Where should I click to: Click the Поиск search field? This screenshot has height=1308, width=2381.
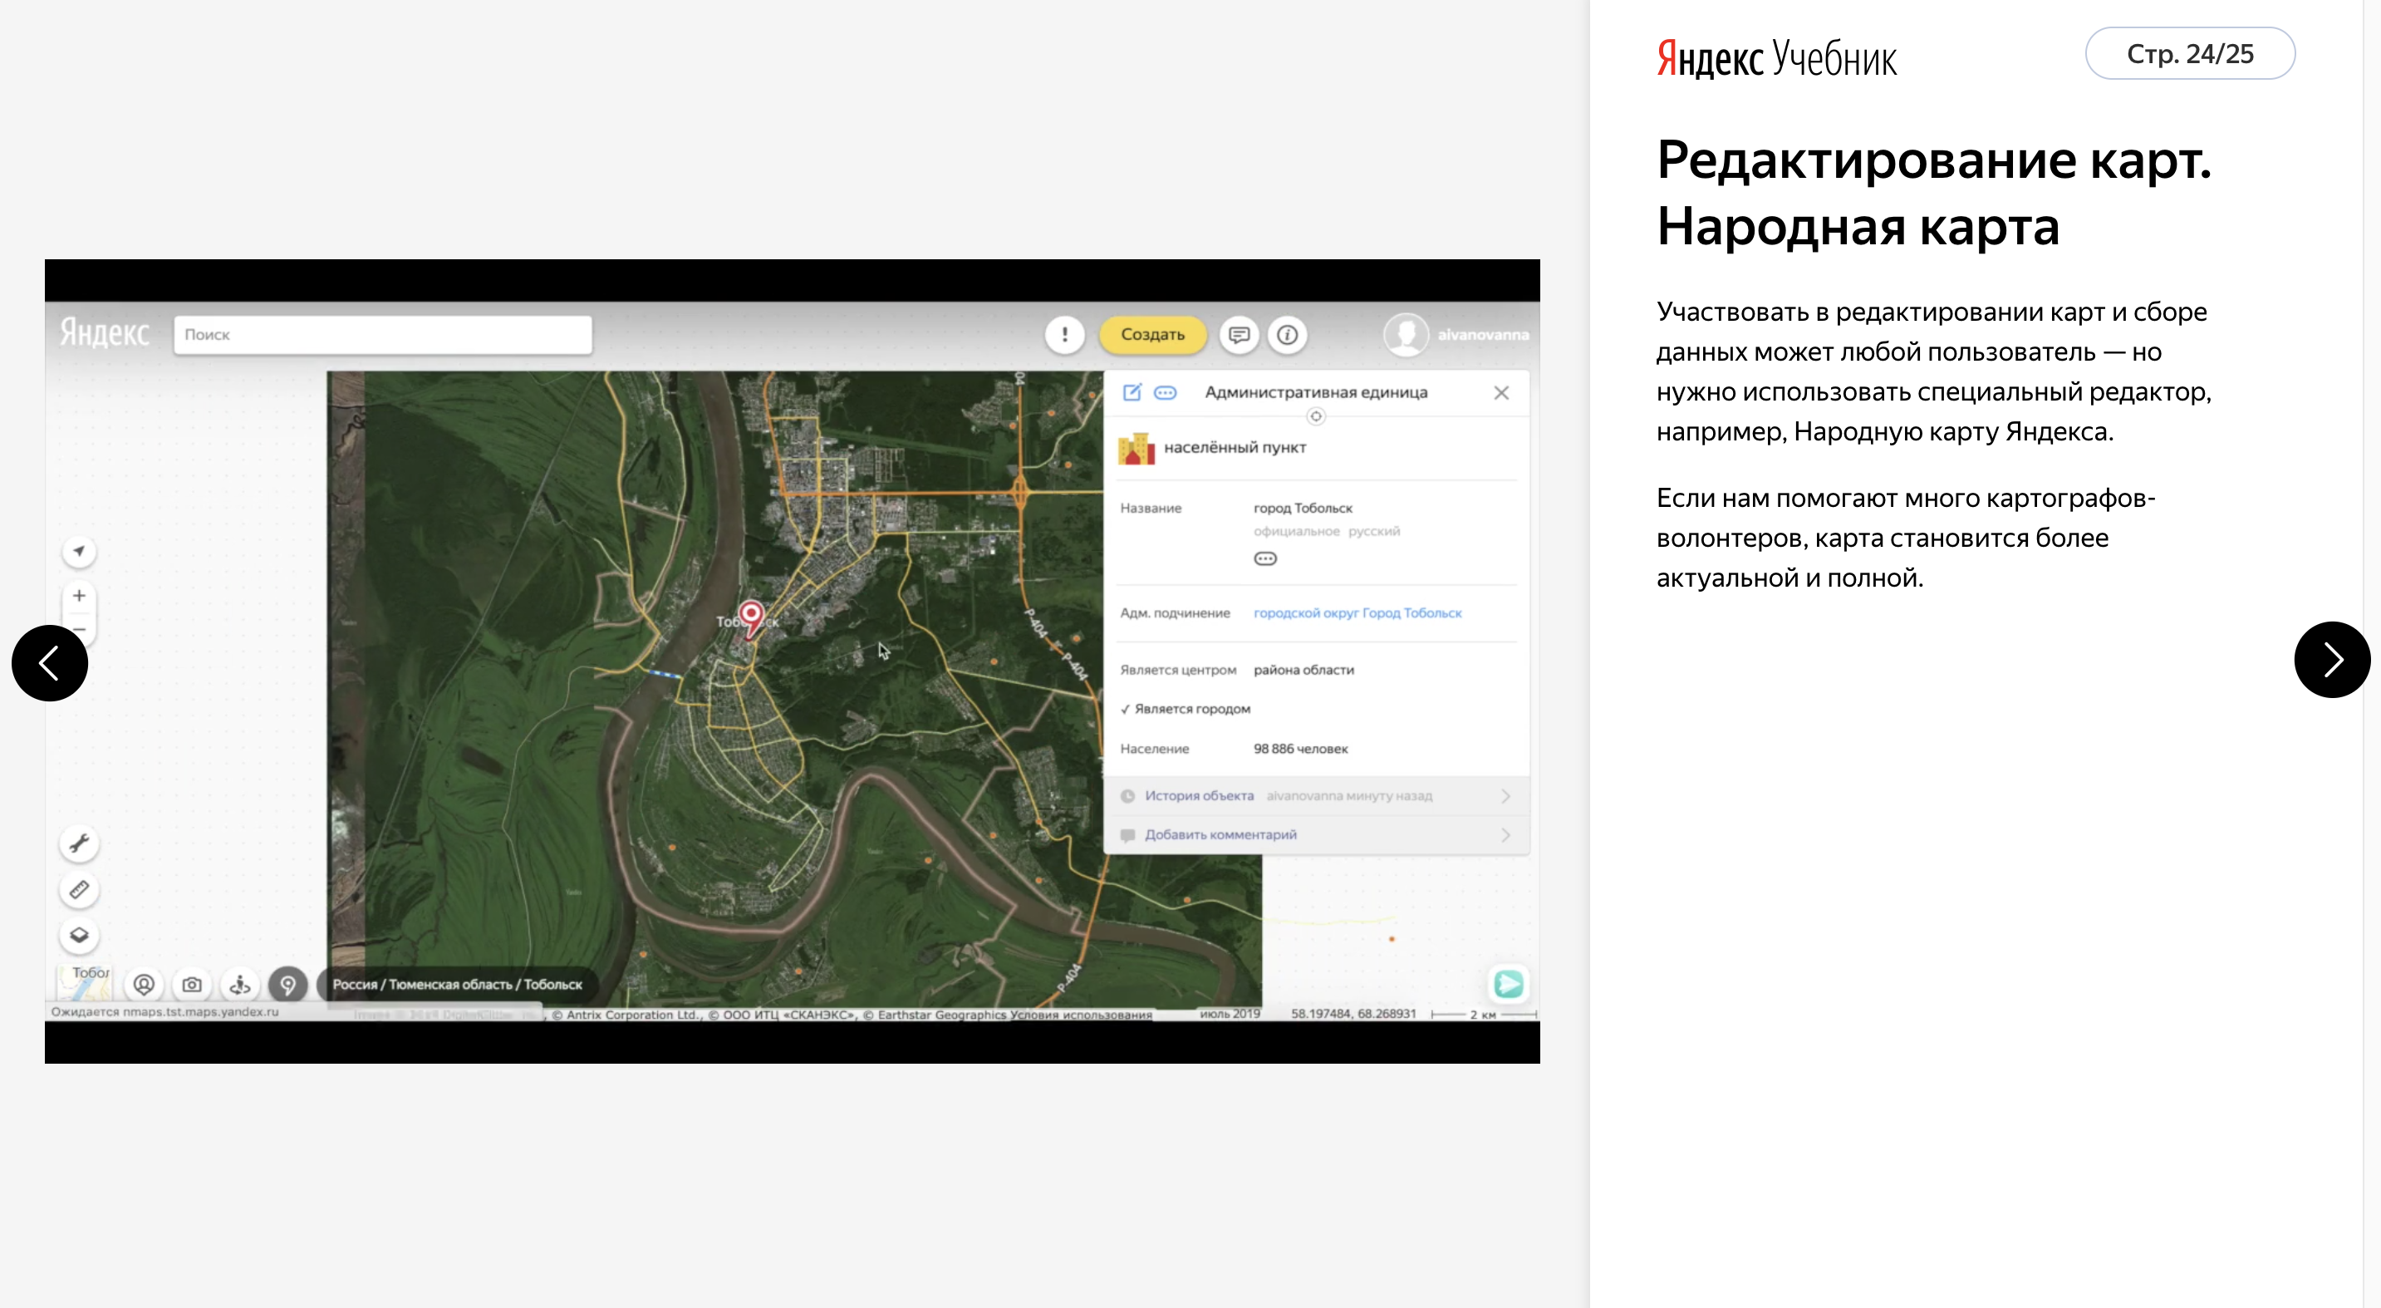tap(383, 335)
